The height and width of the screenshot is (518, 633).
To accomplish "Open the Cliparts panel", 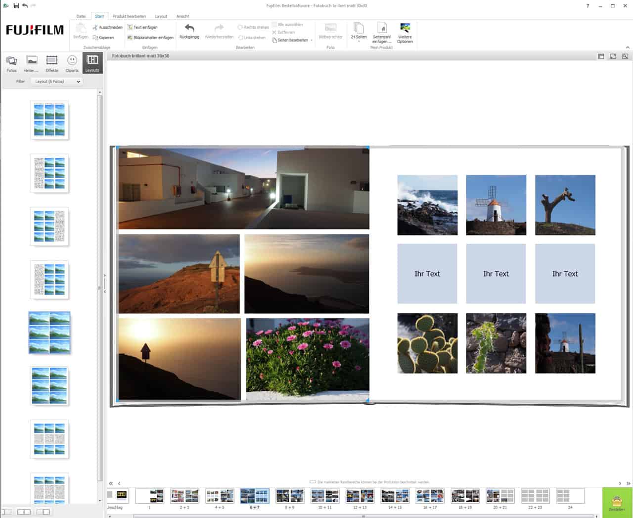I will click(x=72, y=63).
